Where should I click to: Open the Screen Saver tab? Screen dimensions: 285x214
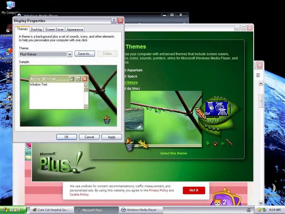pos(54,30)
